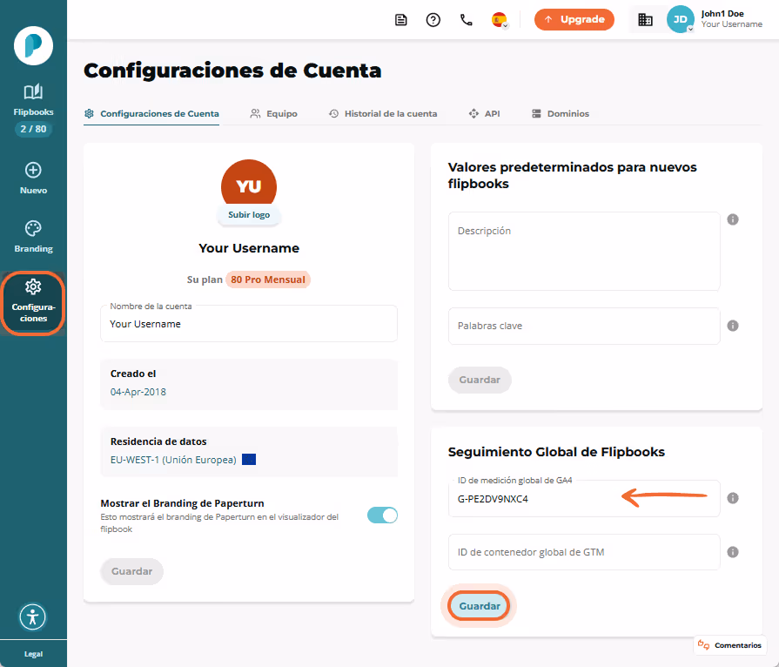779x667 pixels.
Task: Switch to the Equipo tab
Action: 274,114
